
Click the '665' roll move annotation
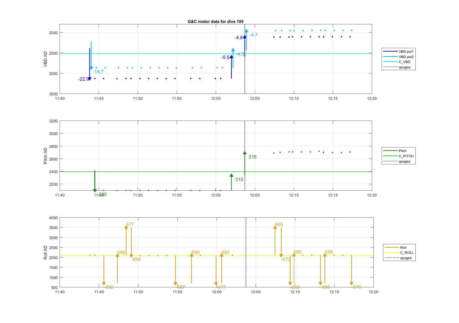279,224
